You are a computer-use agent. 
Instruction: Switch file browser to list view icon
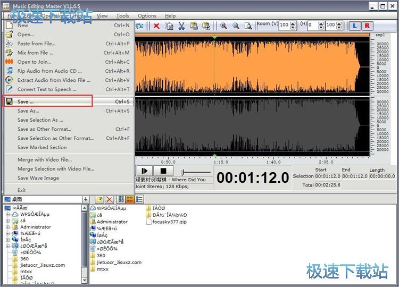pyautogui.click(x=139, y=199)
